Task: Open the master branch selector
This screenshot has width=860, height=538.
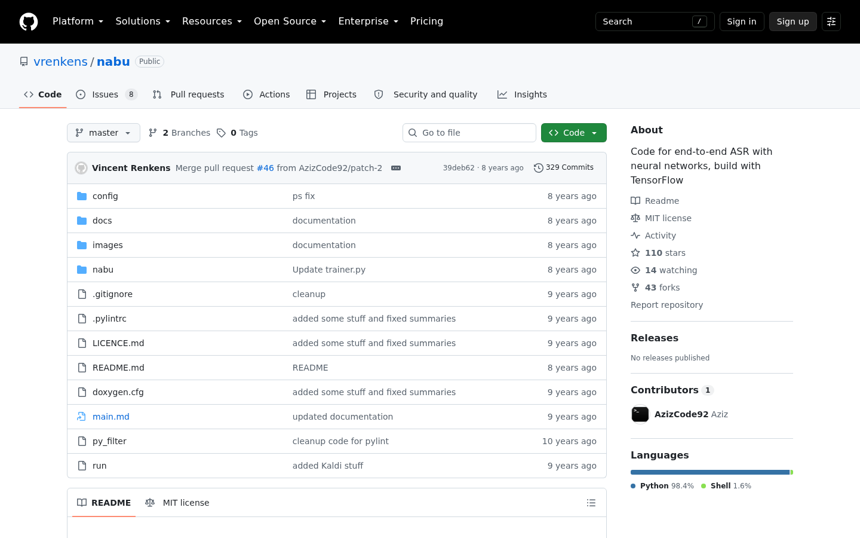Action: point(103,133)
